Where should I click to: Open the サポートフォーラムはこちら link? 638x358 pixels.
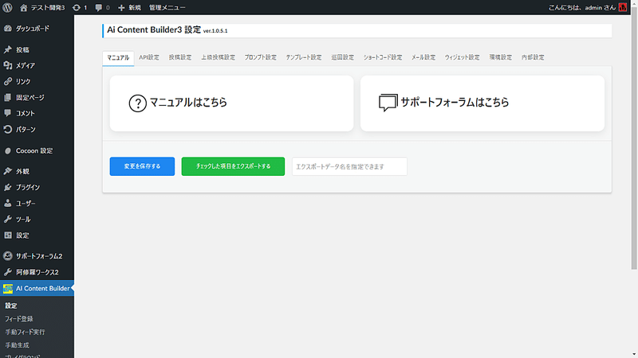[455, 103]
